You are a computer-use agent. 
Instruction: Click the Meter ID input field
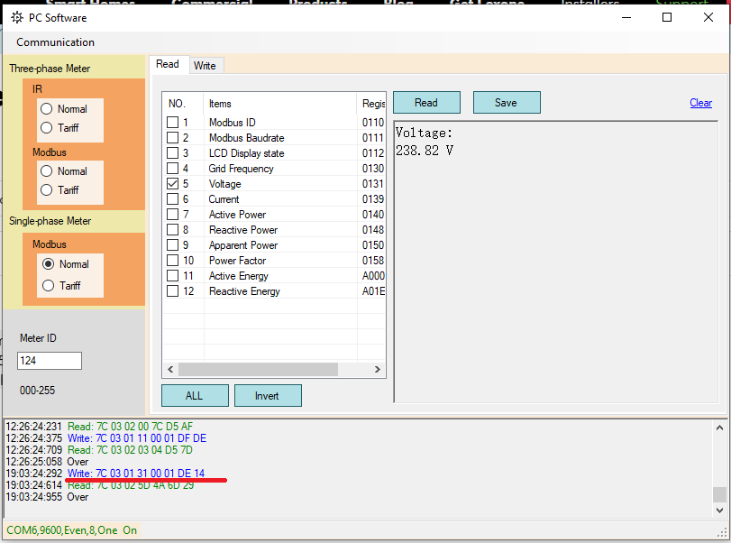click(50, 361)
